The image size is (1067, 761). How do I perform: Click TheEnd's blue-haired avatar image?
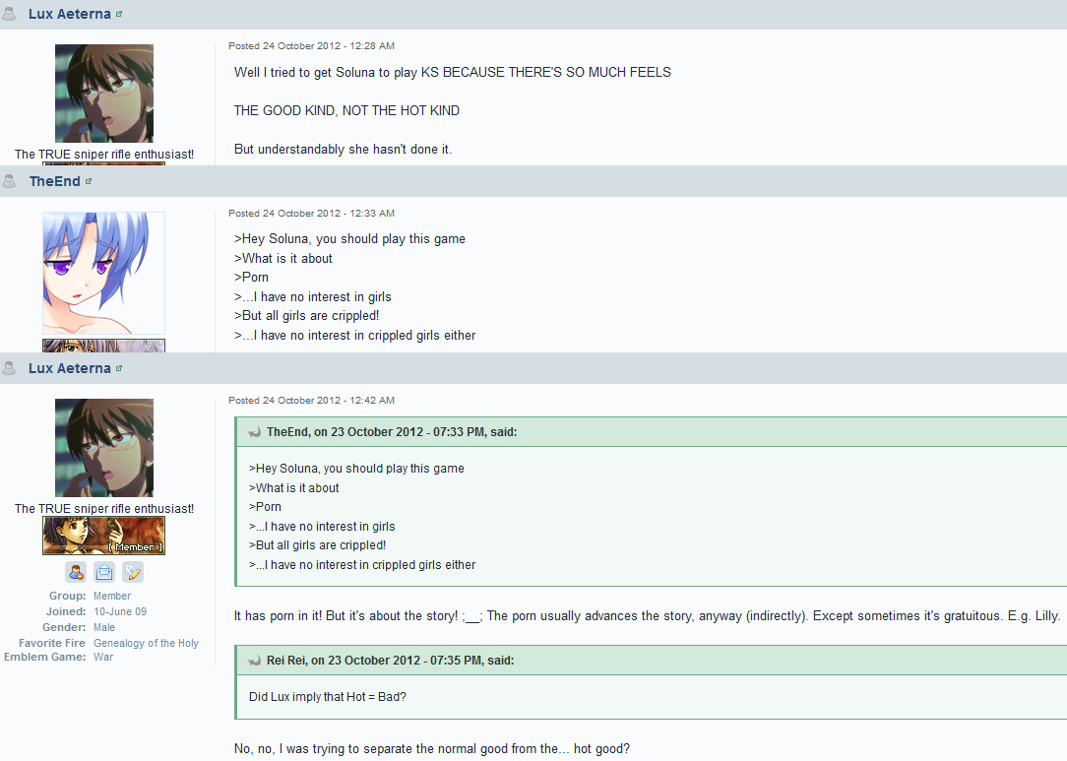click(x=103, y=273)
